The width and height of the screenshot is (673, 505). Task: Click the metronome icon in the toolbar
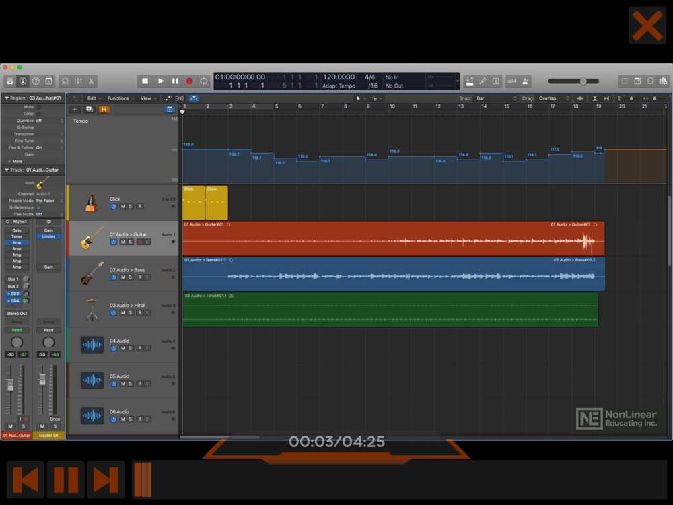(525, 81)
